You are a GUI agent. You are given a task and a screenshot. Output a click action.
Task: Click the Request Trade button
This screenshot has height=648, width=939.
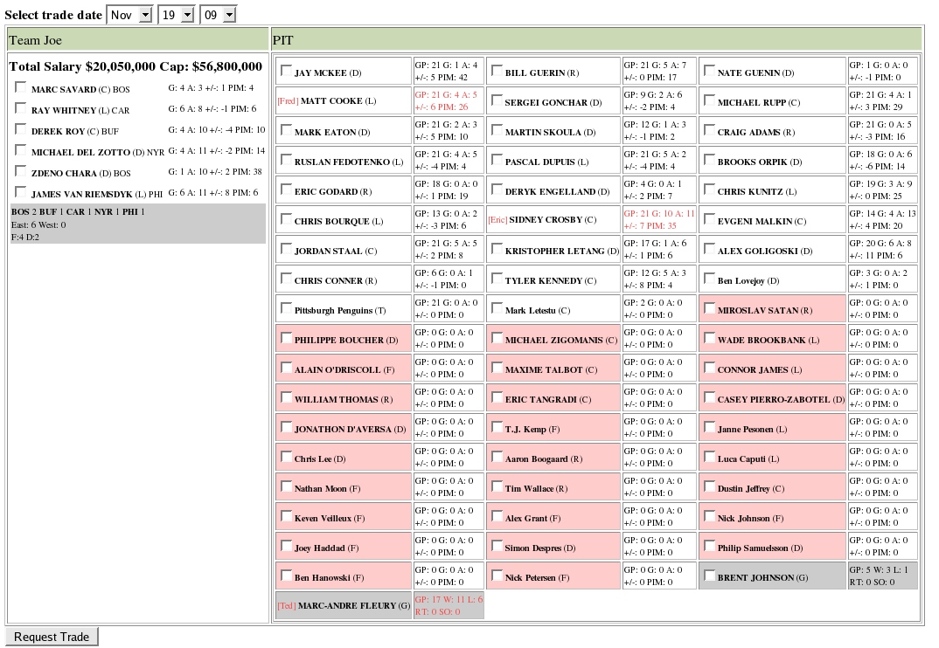pyautogui.click(x=52, y=637)
